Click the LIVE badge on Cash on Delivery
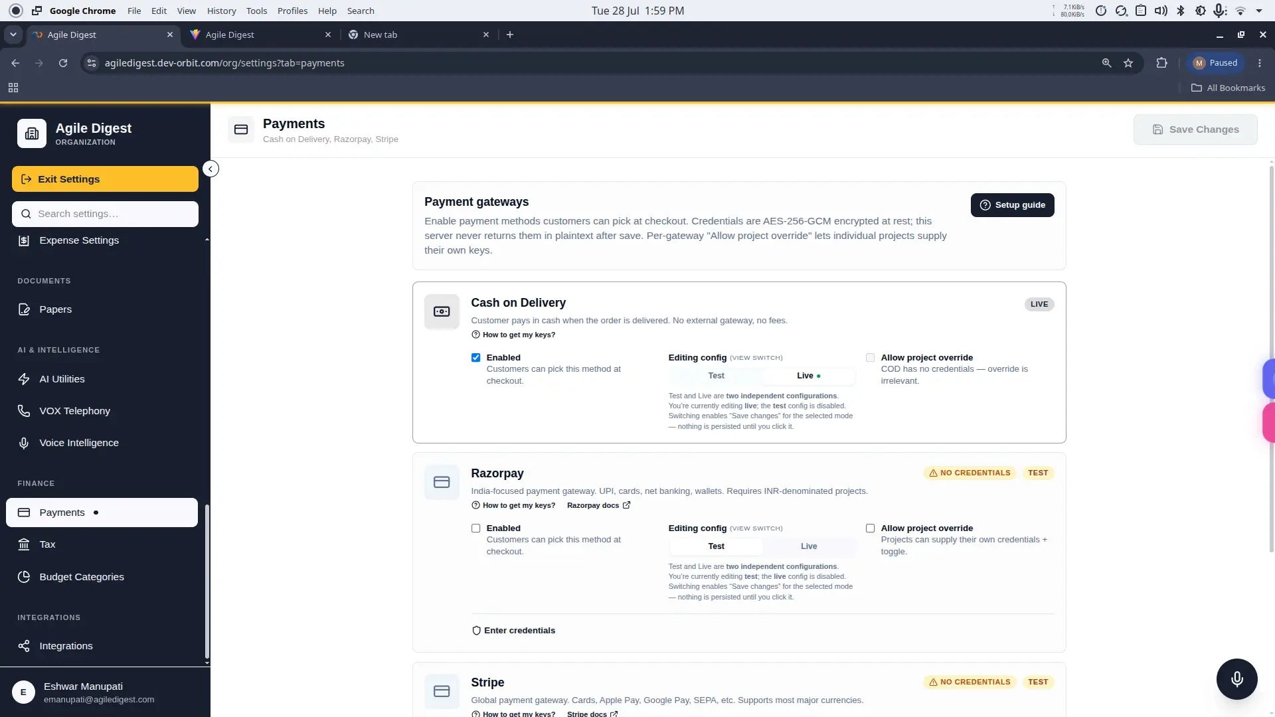Viewport: 1275px width, 717px height. point(1039,304)
